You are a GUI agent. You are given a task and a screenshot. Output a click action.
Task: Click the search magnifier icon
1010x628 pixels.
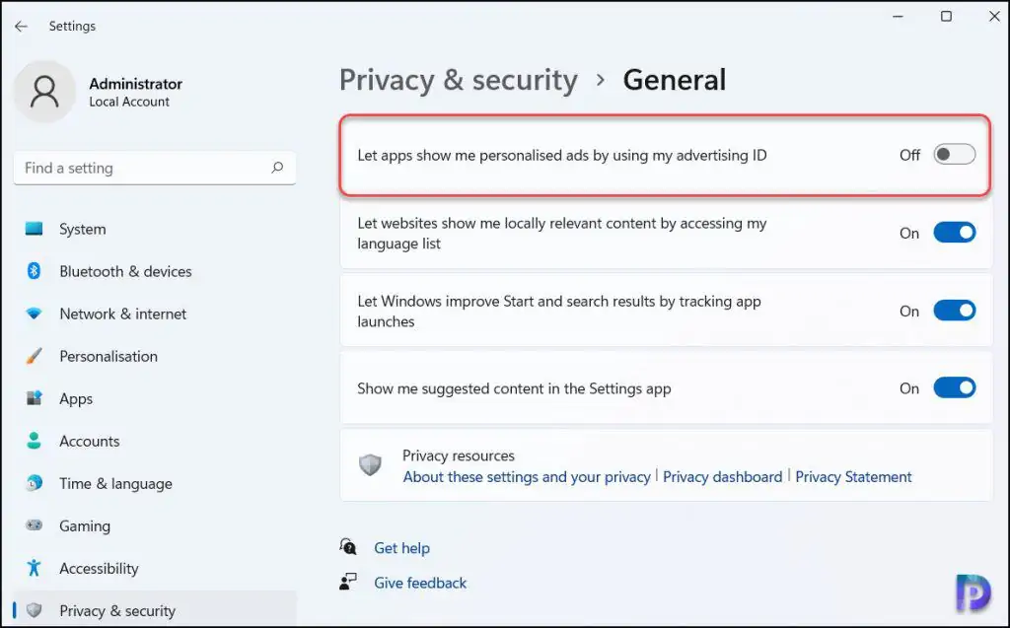pyautogui.click(x=277, y=168)
